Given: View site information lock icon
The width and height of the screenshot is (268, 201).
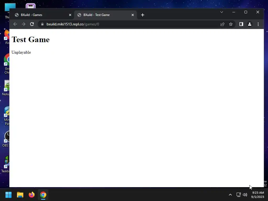Looking at the screenshot, I should pyautogui.click(x=42, y=24).
